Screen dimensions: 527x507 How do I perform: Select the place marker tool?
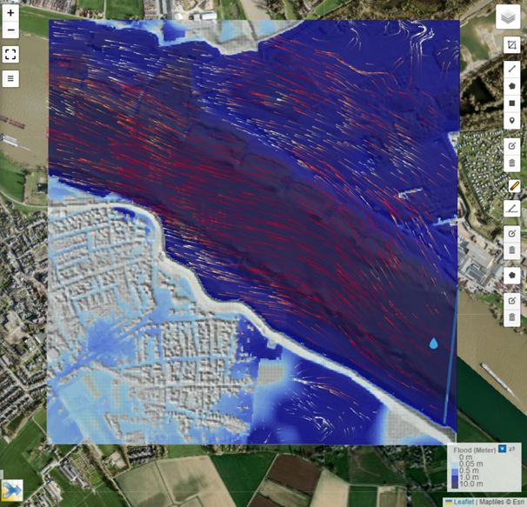(x=511, y=121)
